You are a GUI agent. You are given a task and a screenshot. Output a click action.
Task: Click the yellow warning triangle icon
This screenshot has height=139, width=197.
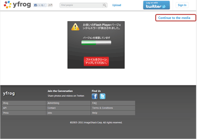coord(75,27)
